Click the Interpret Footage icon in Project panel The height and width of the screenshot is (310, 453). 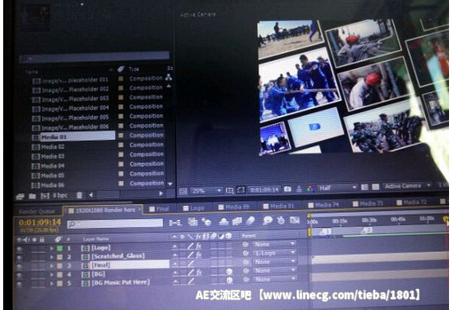coord(20,196)
